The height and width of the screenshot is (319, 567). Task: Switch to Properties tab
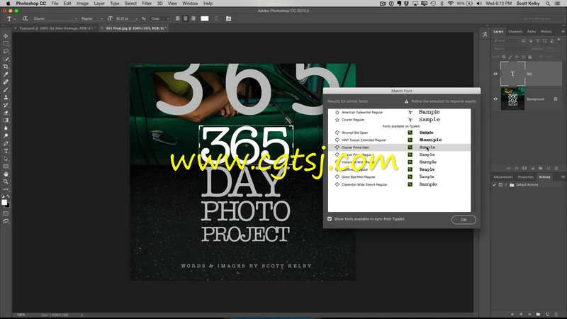coord(525,177)
